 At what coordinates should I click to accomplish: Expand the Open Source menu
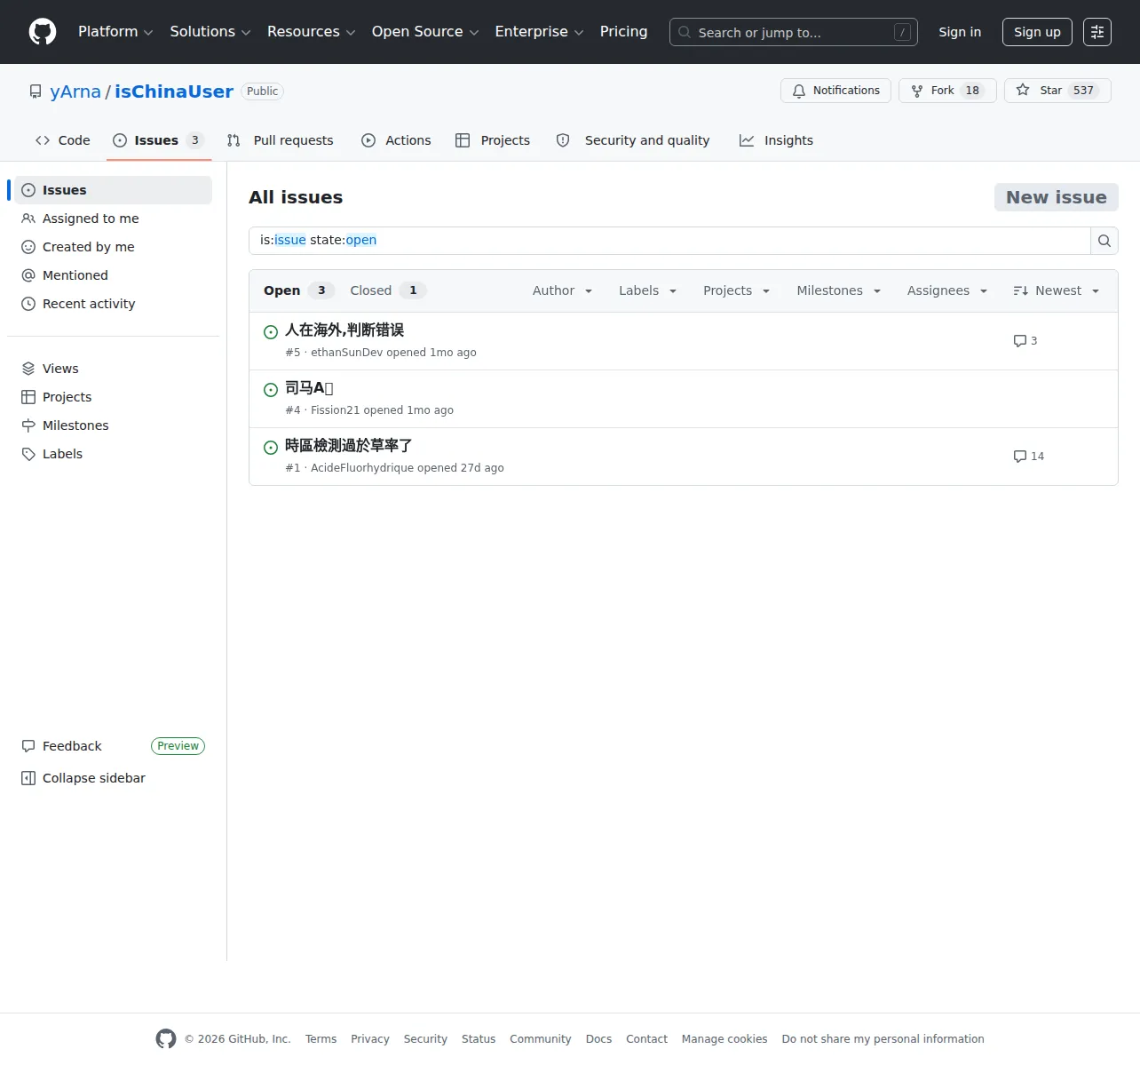coord(425,32)
